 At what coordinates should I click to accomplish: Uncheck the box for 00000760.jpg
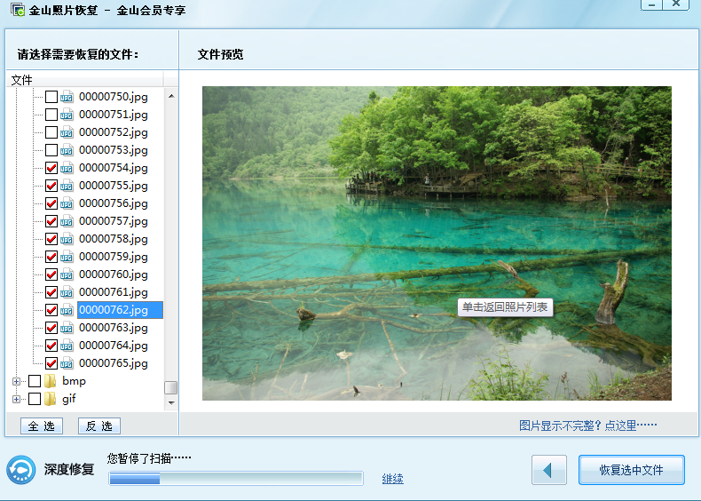click(51, 274)
